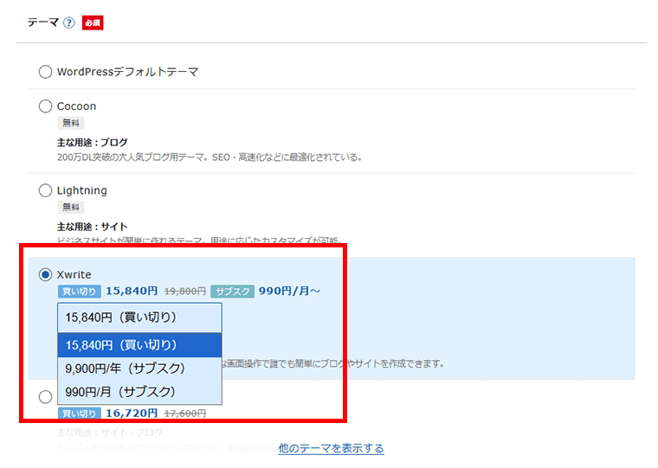Pick the 990円/月（サブスク）option
Viewport: 658px width, 468px height.
(x=139, y=392)
